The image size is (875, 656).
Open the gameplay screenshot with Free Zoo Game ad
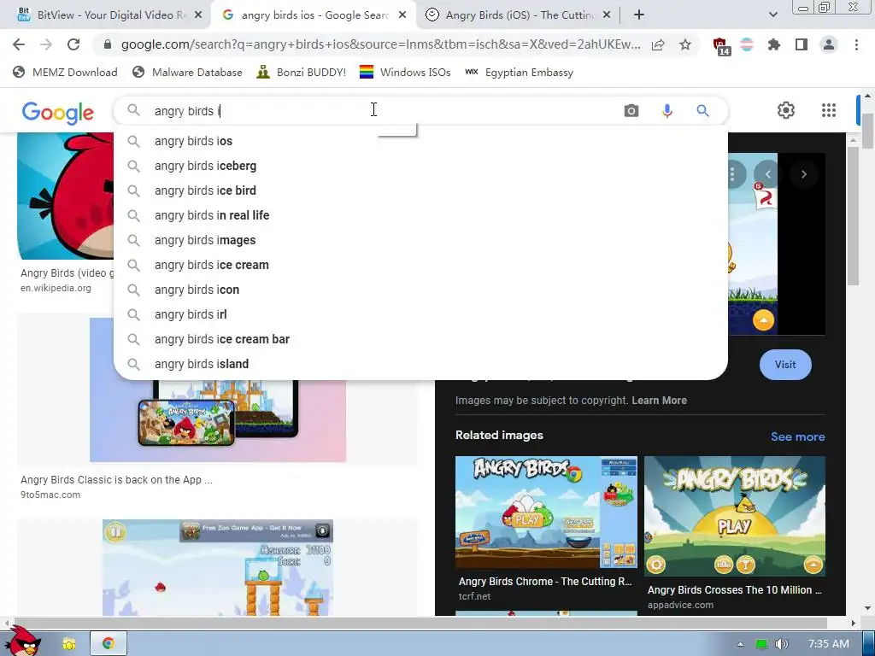pyautogui.click(x=218, y=567)
